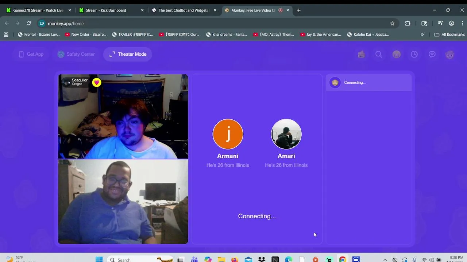
Task: Click the camera indicator in address bar
Action: pyautogui.click(x=42, y=23)
